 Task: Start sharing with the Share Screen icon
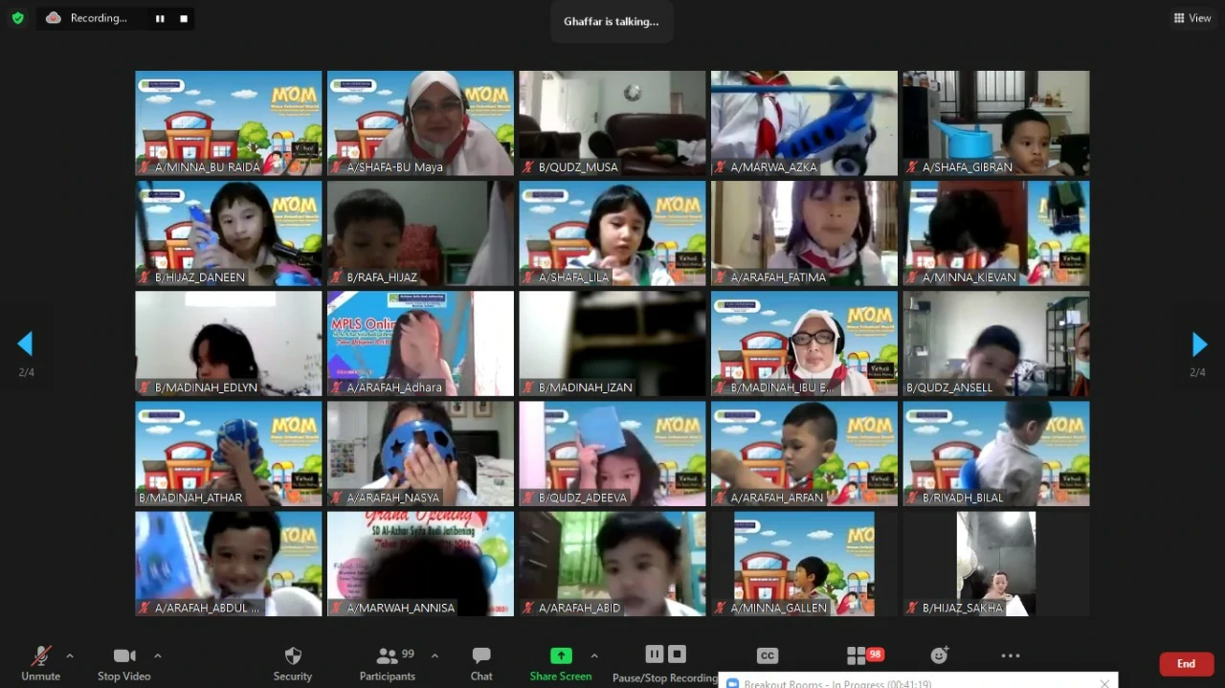(x=560, y=655)
